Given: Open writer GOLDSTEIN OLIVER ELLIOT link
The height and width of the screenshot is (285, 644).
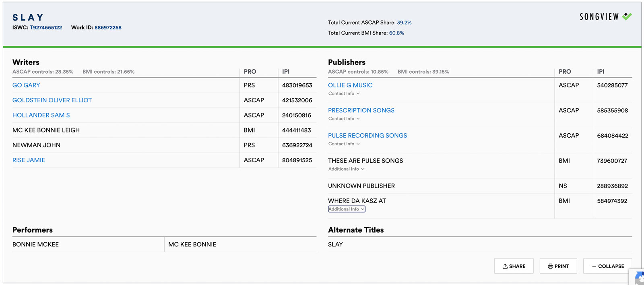Looking at the screenshot, I should (x=52, y=100).
